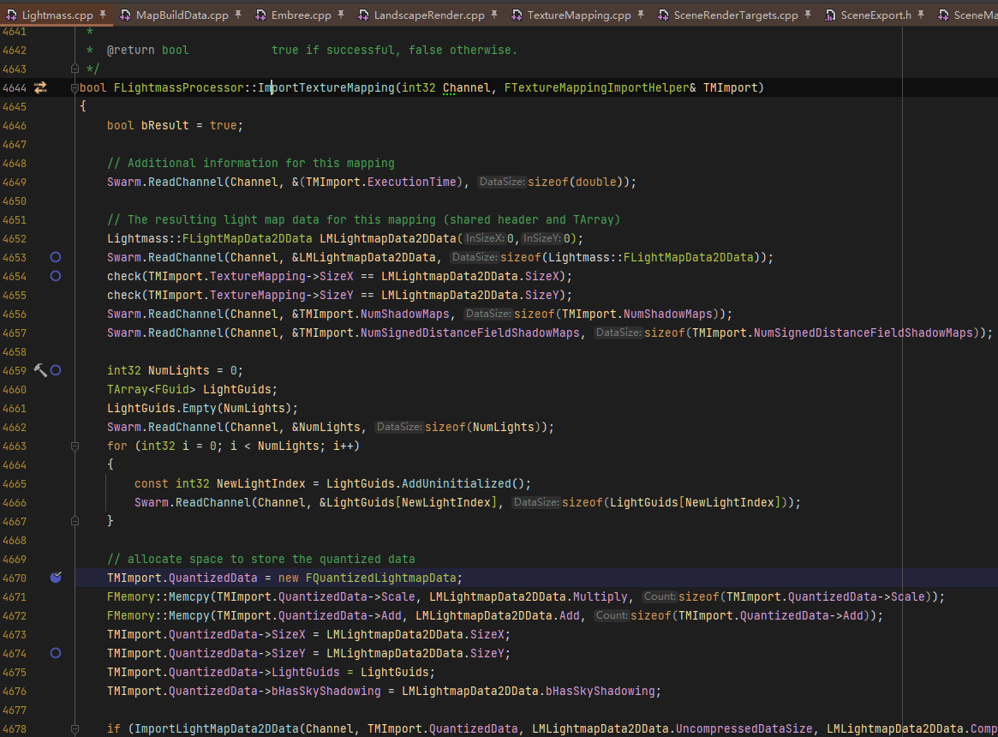Collapse the ImportTextureMapping function at line 4644
Viewport: 998px width, 737px height.
(x=75, y=88)
